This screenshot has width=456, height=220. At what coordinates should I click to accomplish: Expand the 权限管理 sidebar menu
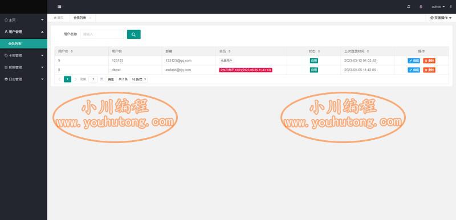(x=23, y=67)
